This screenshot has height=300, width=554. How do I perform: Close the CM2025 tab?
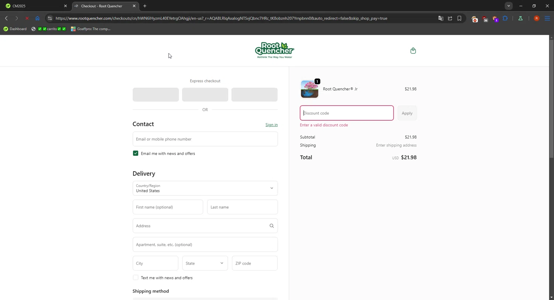coord(65,6)
